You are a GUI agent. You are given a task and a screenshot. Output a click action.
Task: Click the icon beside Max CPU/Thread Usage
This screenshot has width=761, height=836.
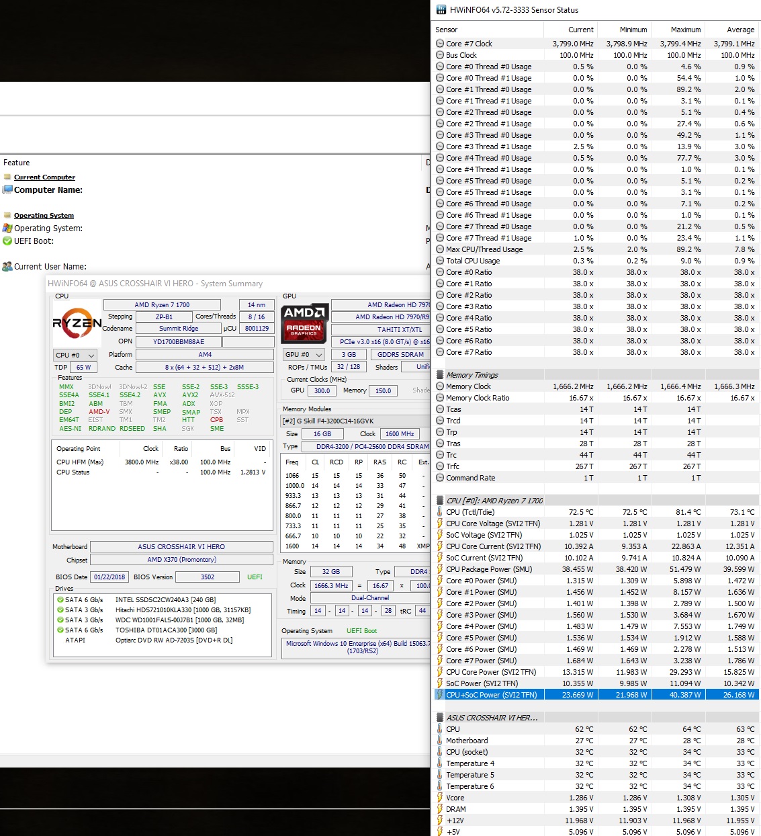440,249
